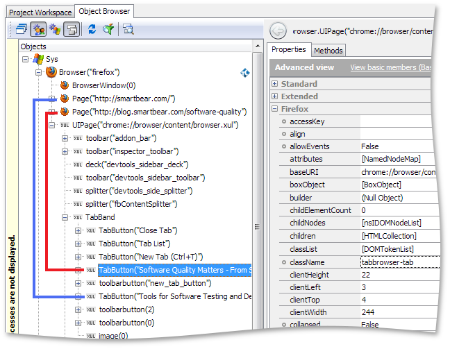Image resolution: width=450 pixels, height=349 pixels.
Task: Click the Objects column header
Action: coord(135,46)
